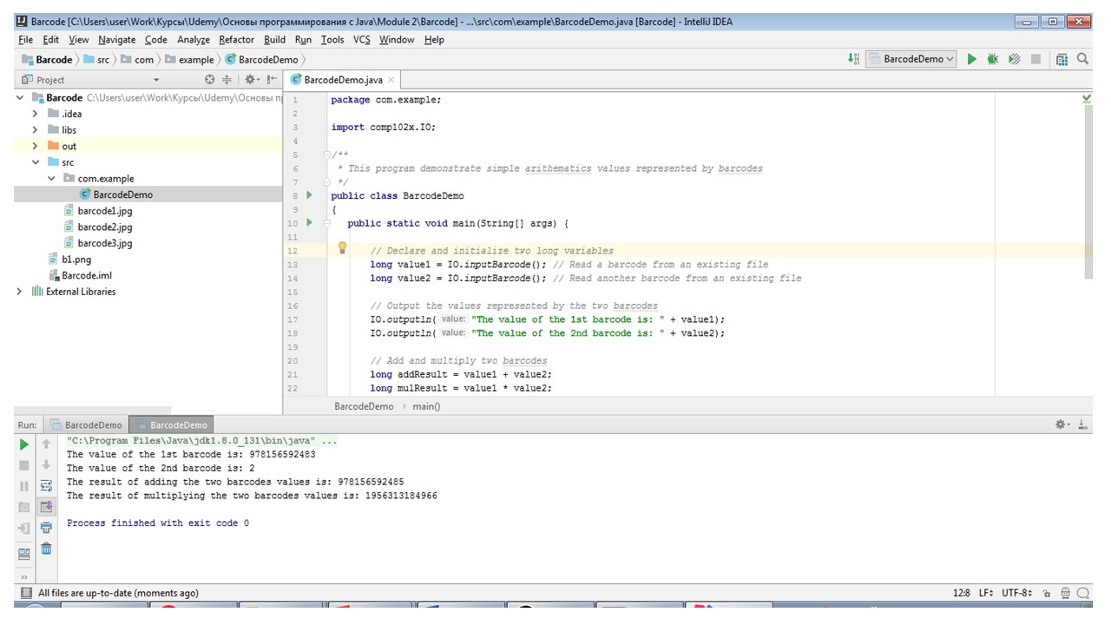Run BarcodeDemo with the green toolbar arrow
This screenshot has width=1111, height=625.
coord(971,59)
